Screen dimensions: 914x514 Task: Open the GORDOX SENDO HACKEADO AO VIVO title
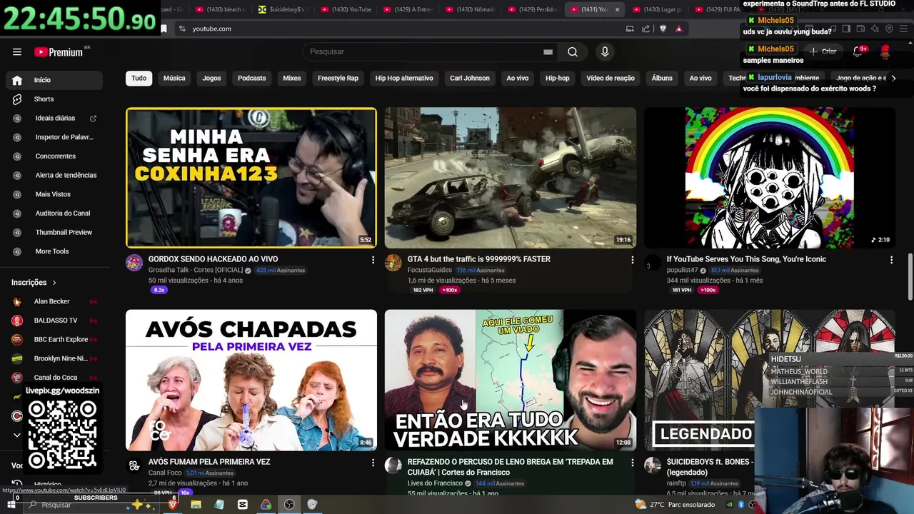tap(213, 259)
